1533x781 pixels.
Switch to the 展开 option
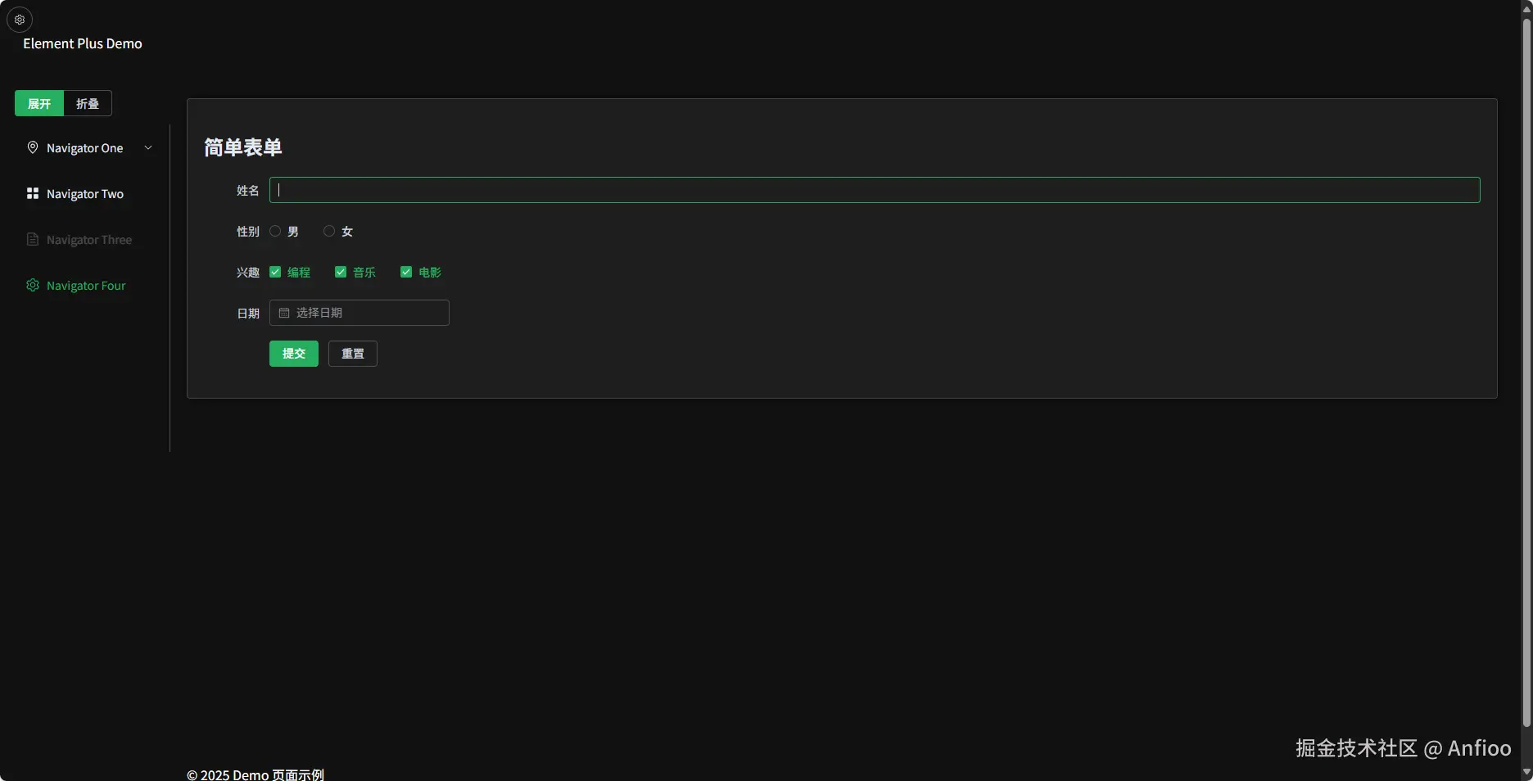point(39,103)
